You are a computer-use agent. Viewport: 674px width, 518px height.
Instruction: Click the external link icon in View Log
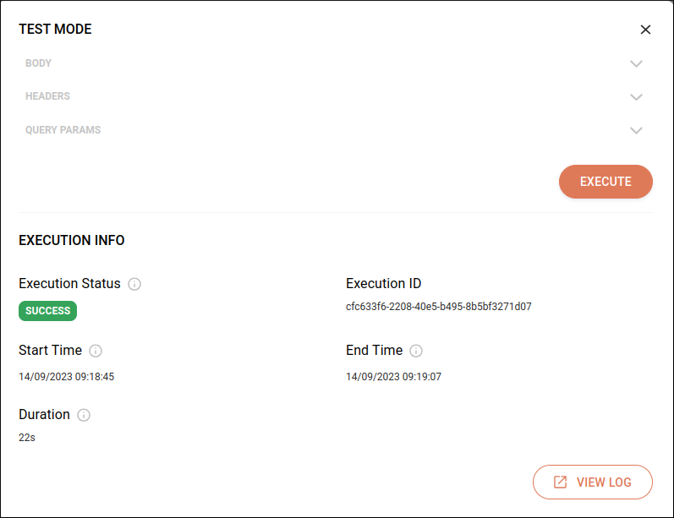coord(560,483)
